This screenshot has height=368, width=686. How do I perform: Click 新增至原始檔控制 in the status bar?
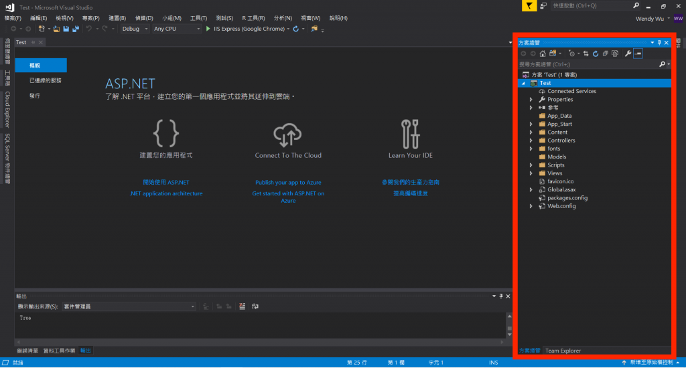pos(651,363)
